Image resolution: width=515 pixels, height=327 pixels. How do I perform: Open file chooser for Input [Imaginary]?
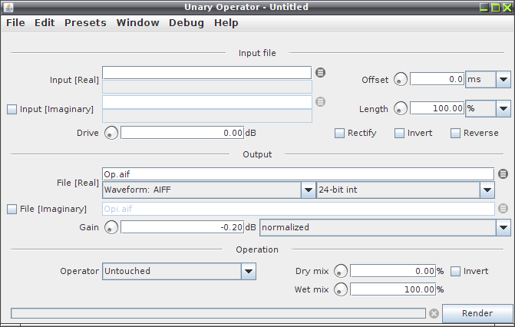pos(321,101)
